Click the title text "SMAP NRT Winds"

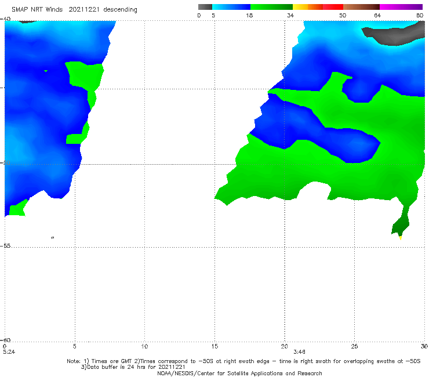pos(37,9)
